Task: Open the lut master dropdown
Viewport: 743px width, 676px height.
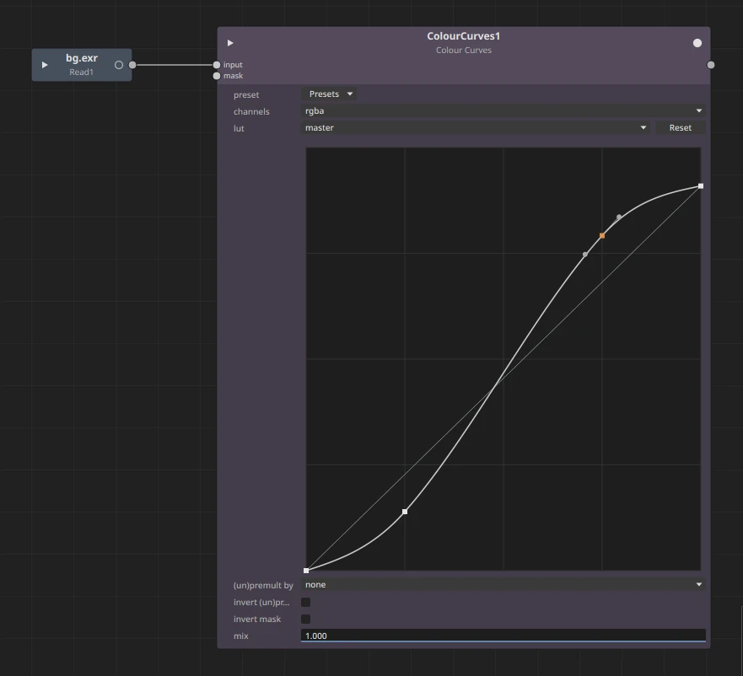Action: click(476, 127)
